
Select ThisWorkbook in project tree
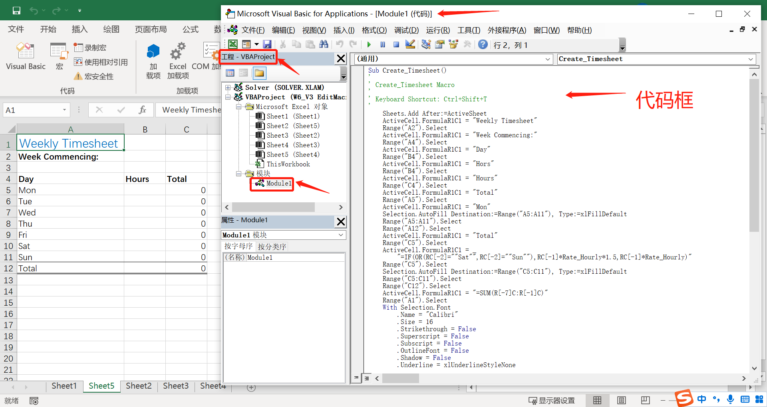(x=288, y=164)
